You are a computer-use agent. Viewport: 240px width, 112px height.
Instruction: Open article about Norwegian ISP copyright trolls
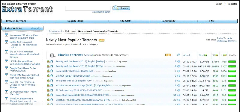click(24, 37)
